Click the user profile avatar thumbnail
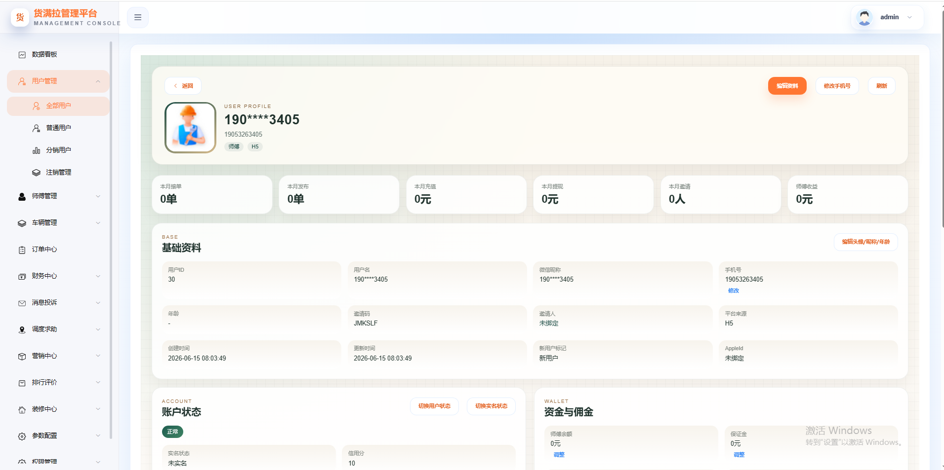 point(190,128)
